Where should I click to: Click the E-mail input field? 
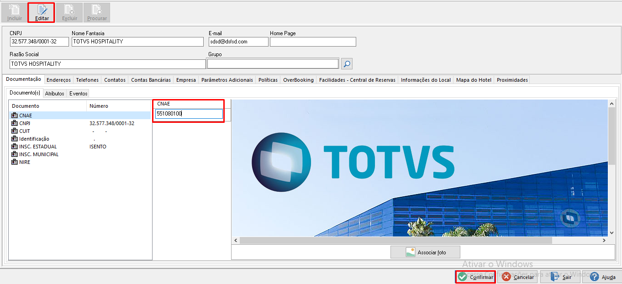[238, 42]
